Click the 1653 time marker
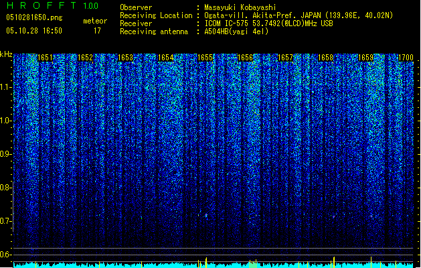This screenshot has height=268, width=421. coord(125,58)
